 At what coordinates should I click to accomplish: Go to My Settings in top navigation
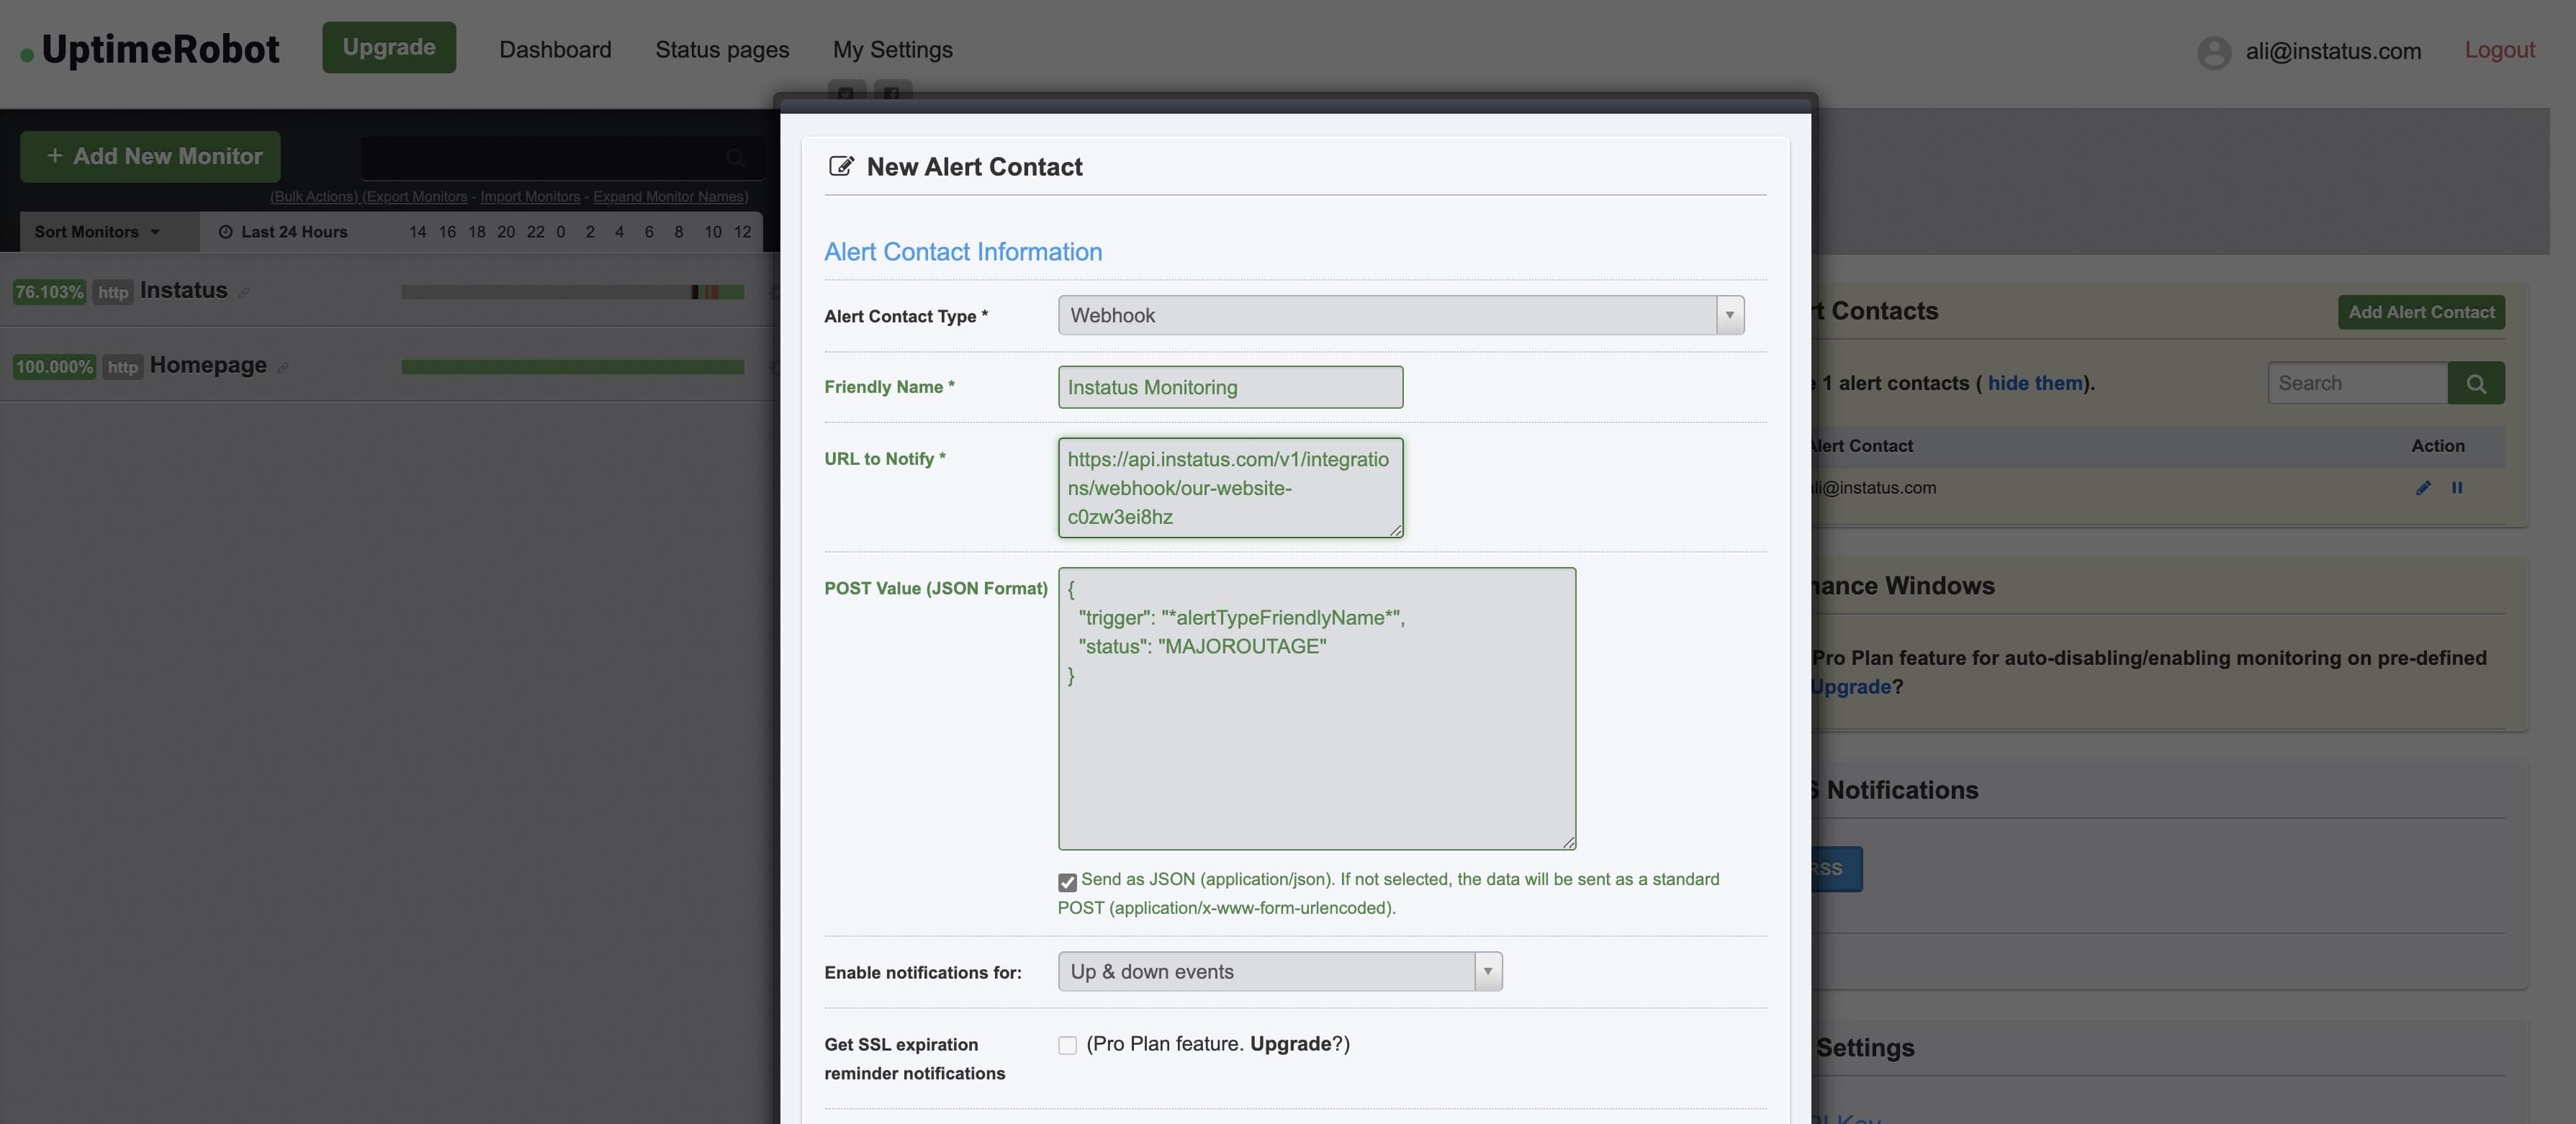[x=892, y=50]
